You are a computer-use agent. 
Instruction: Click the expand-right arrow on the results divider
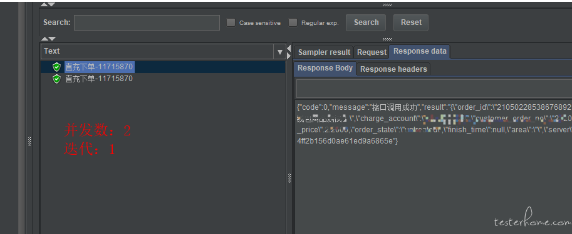[289, 56]
